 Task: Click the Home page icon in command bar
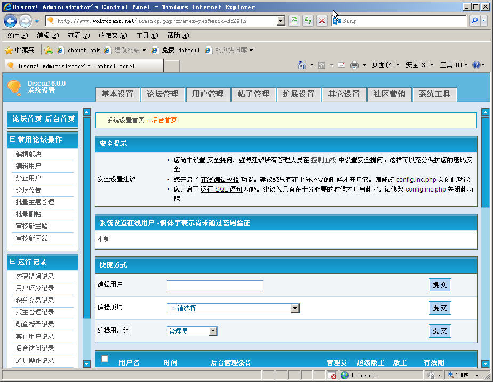coord(302,65)
